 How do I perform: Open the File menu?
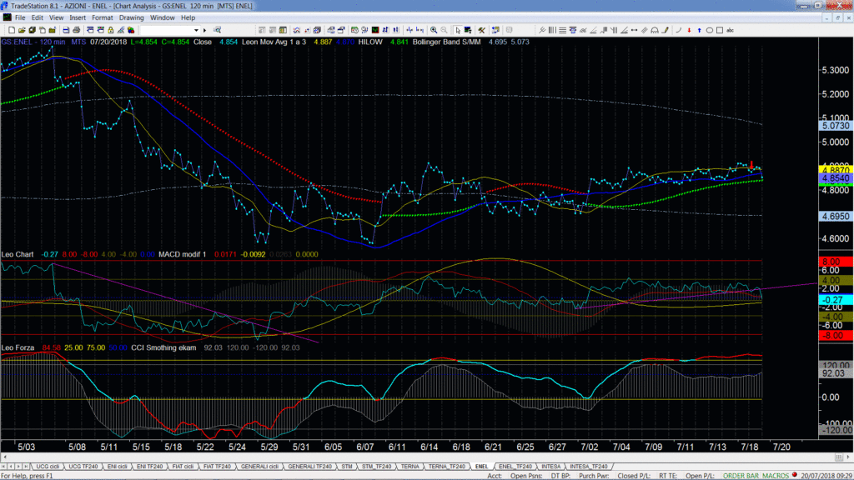tap(20, 17)
